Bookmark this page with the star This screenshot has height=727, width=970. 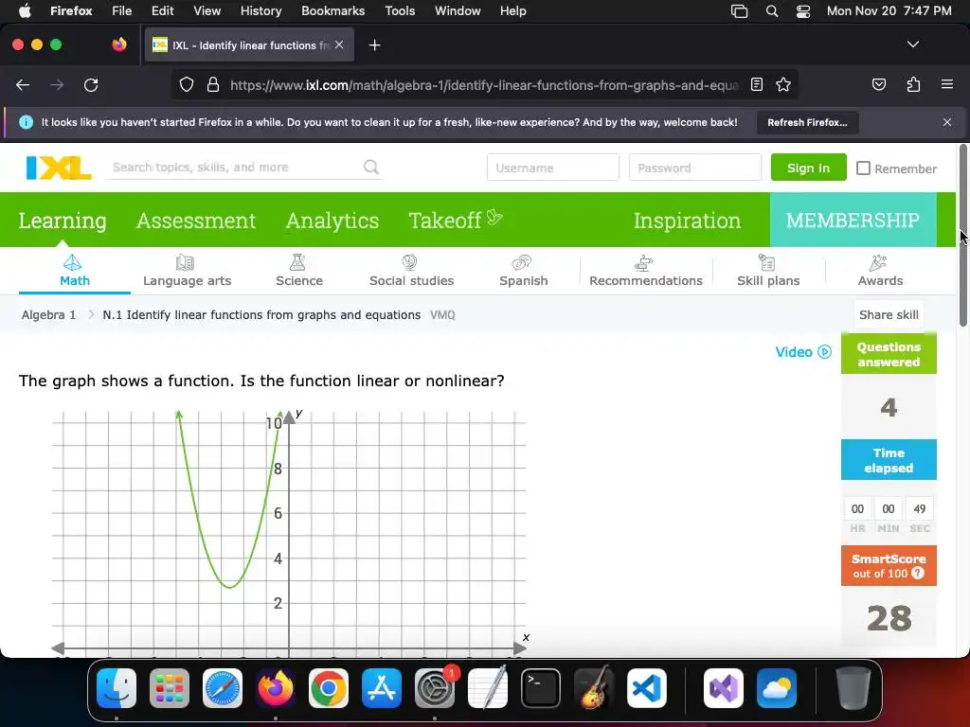click(x=783, y=84)
